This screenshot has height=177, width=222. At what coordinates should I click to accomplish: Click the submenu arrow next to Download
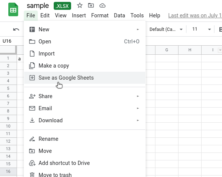[138, 120]
